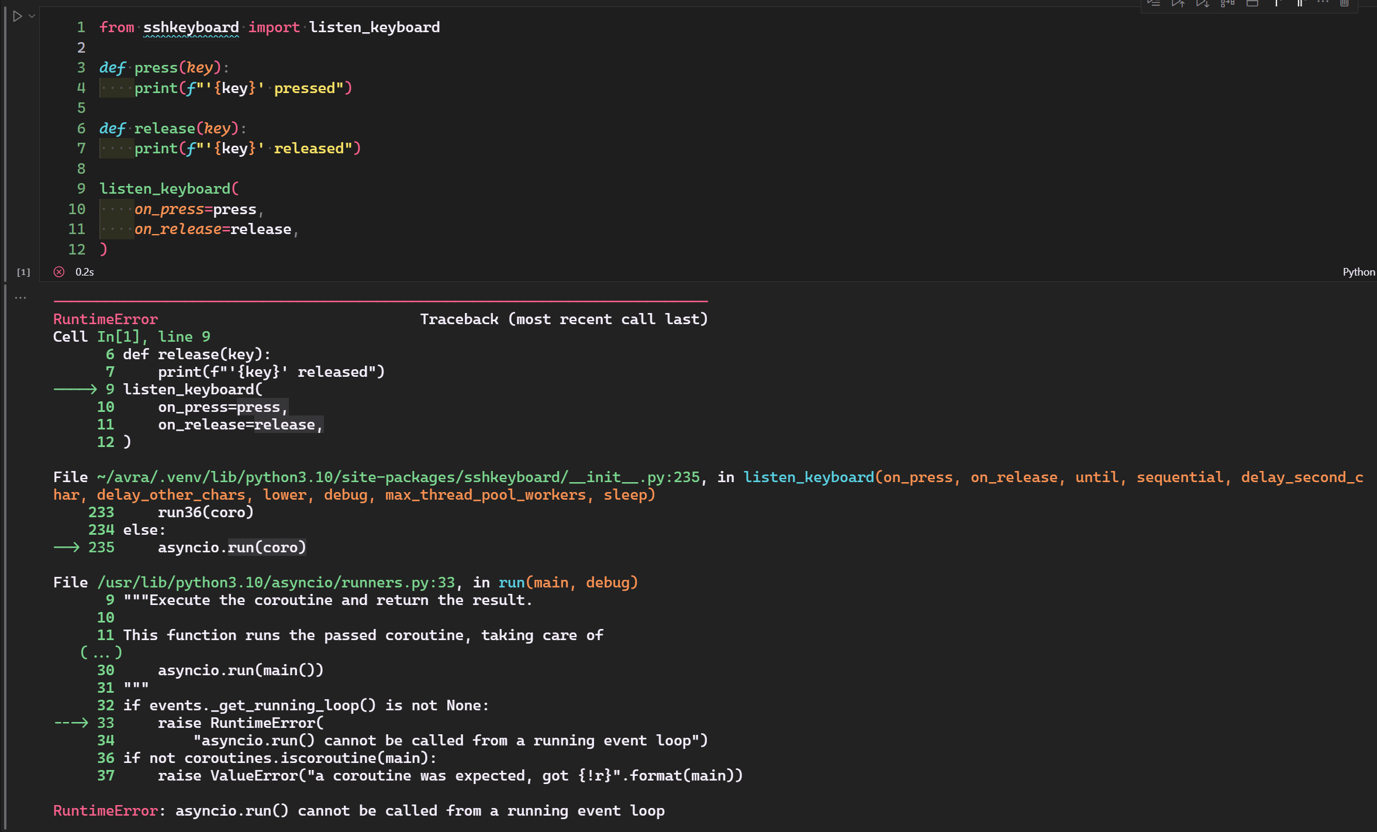Execute cell and below icon
Viewport: 1377px width, 832px height.
(1203, 3)
